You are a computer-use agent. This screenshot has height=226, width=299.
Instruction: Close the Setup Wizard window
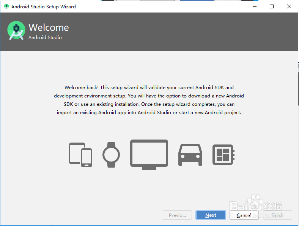pos(289,6)
